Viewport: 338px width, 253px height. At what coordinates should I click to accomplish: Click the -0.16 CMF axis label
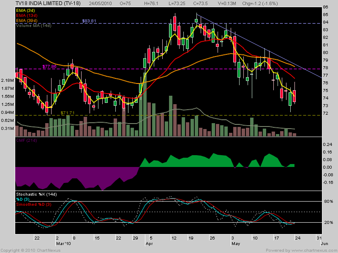click(x=327, y=183)
